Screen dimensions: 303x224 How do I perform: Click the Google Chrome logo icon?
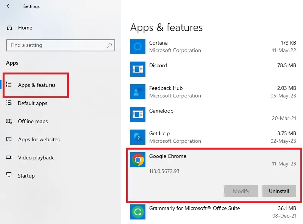(x=138, y=160)
